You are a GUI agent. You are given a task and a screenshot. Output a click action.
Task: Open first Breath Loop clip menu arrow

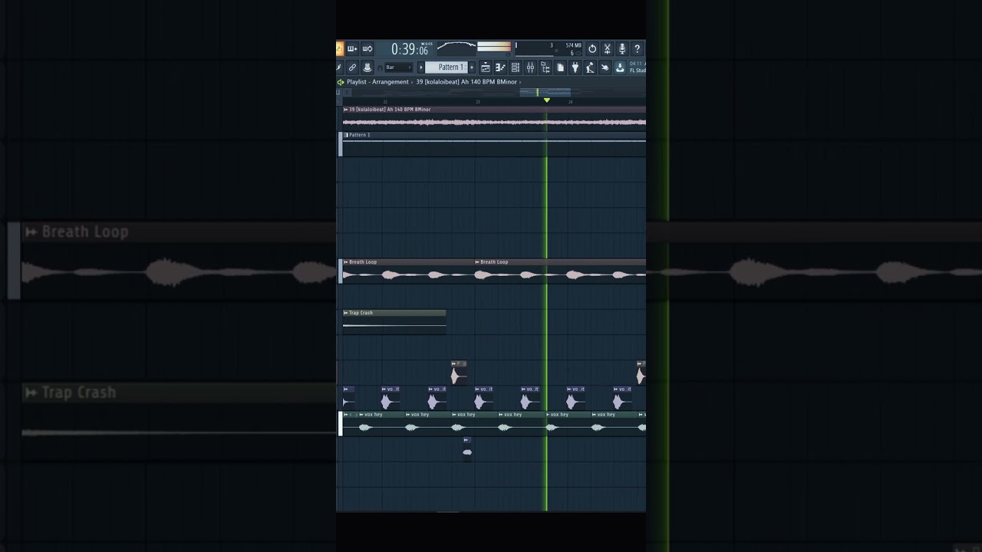point(345,262)
